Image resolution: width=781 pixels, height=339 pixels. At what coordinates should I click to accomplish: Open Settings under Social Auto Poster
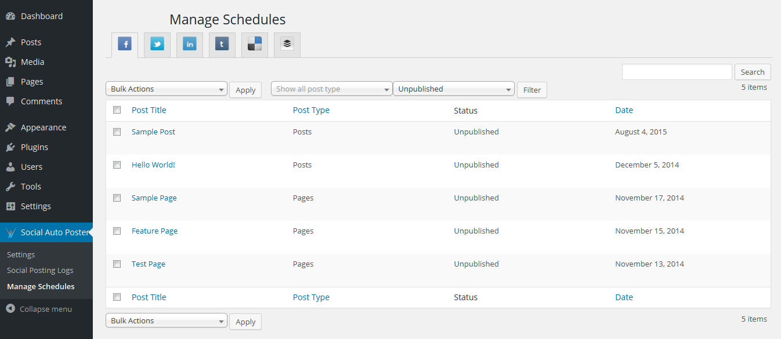pos(20,254)
